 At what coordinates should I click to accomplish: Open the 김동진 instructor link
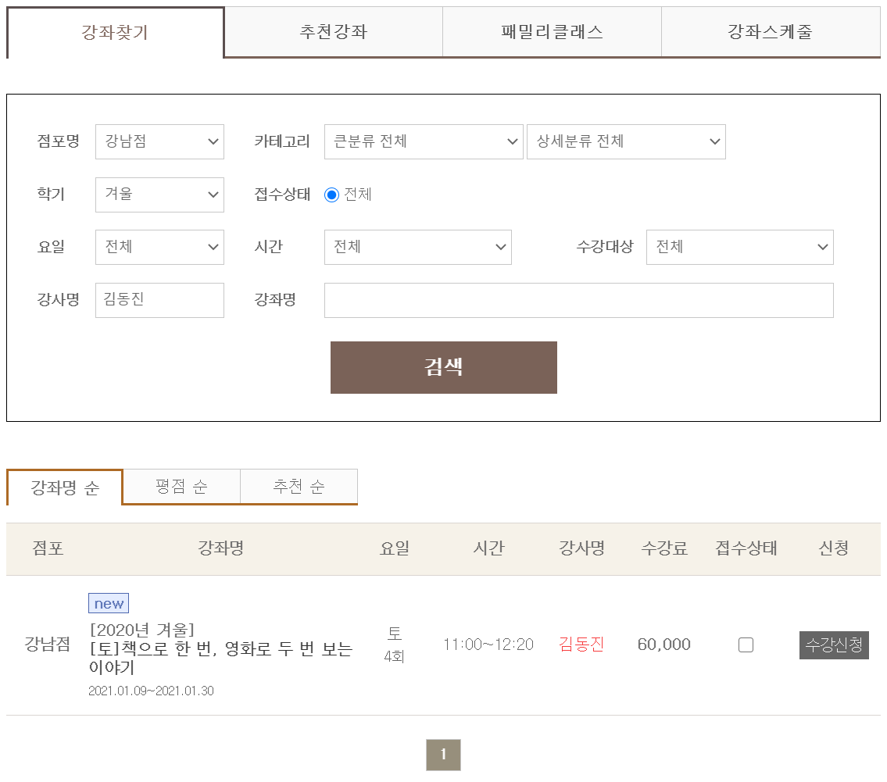(581, 645)
